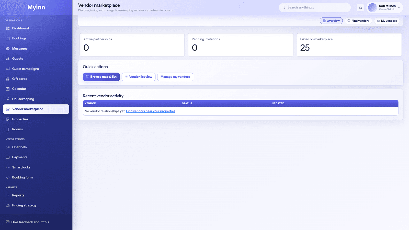
Task: Follow the Find vendors near your properties link
Action: [151, 111]
